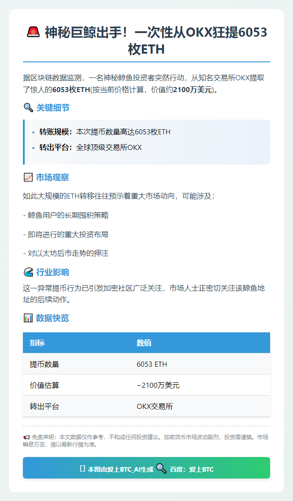
Task: Click the OKX交易所 table cell
Action: [155, 407]
